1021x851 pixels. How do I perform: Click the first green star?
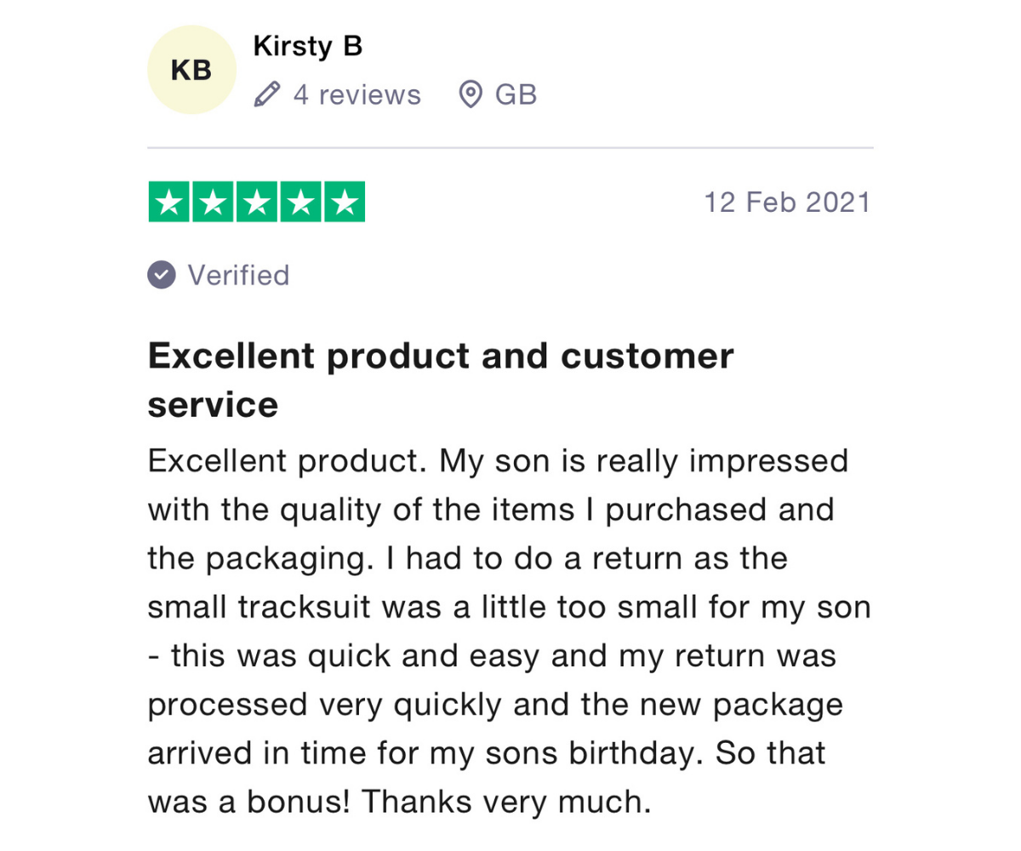pyautogui.click(x=169, y=202)
